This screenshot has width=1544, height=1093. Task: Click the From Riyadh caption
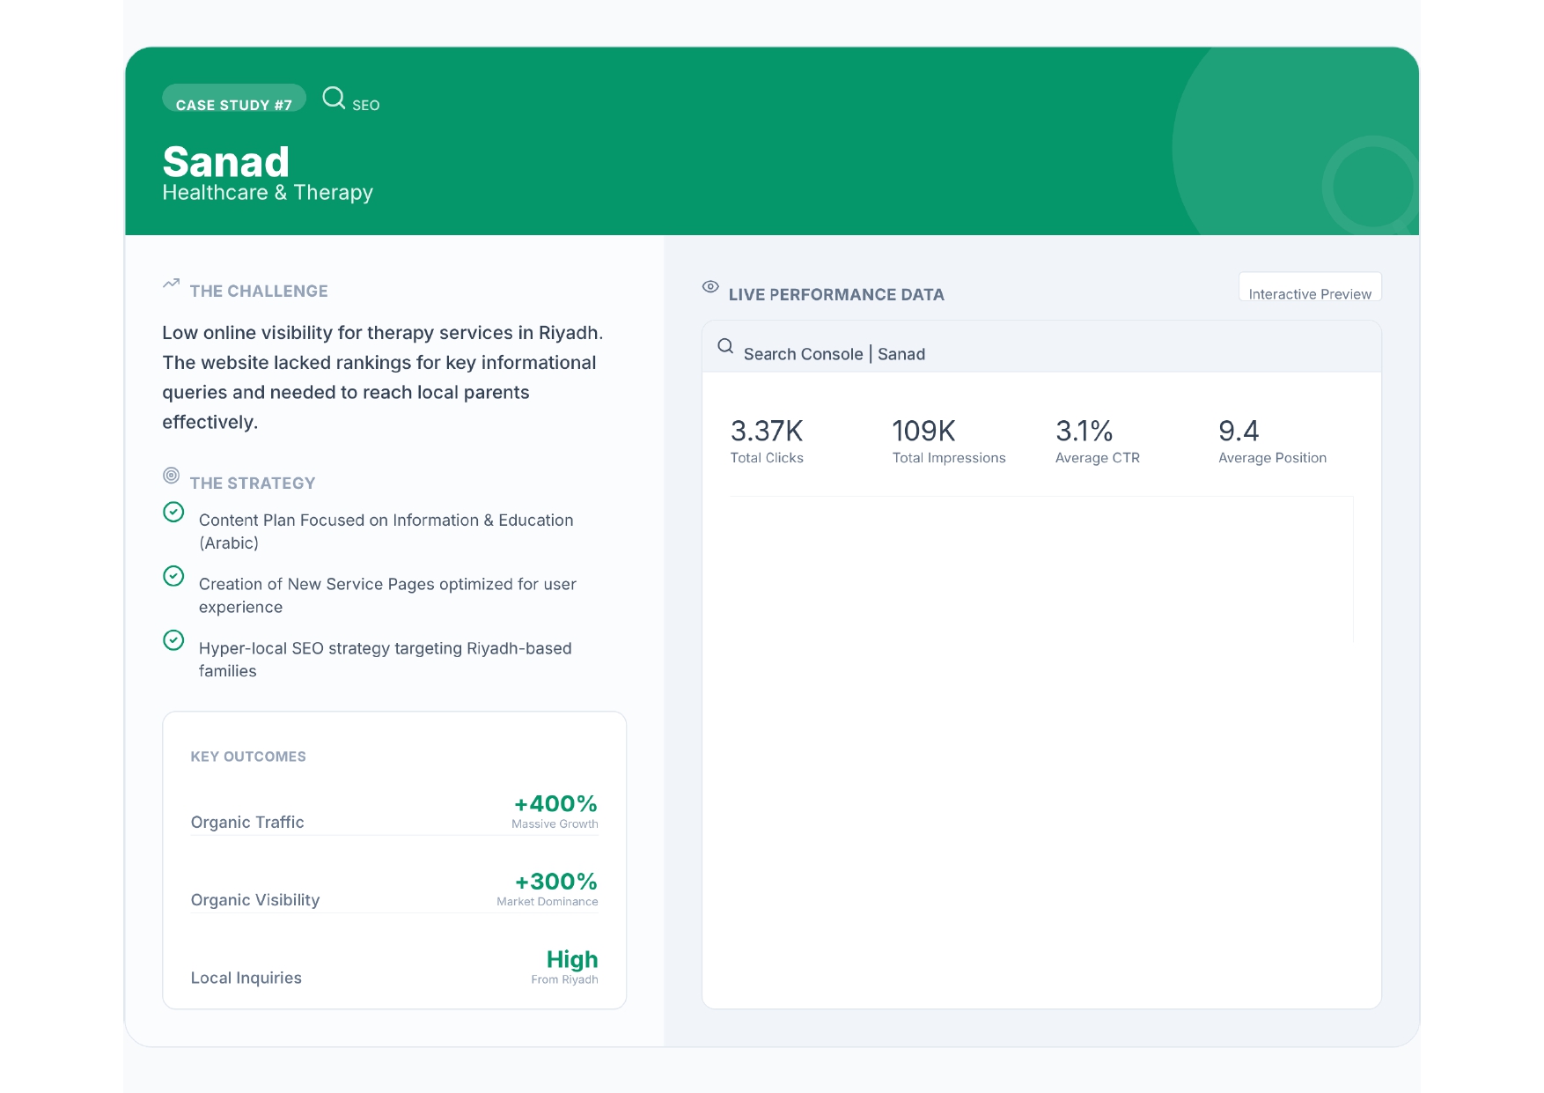[x=564, y=979]
